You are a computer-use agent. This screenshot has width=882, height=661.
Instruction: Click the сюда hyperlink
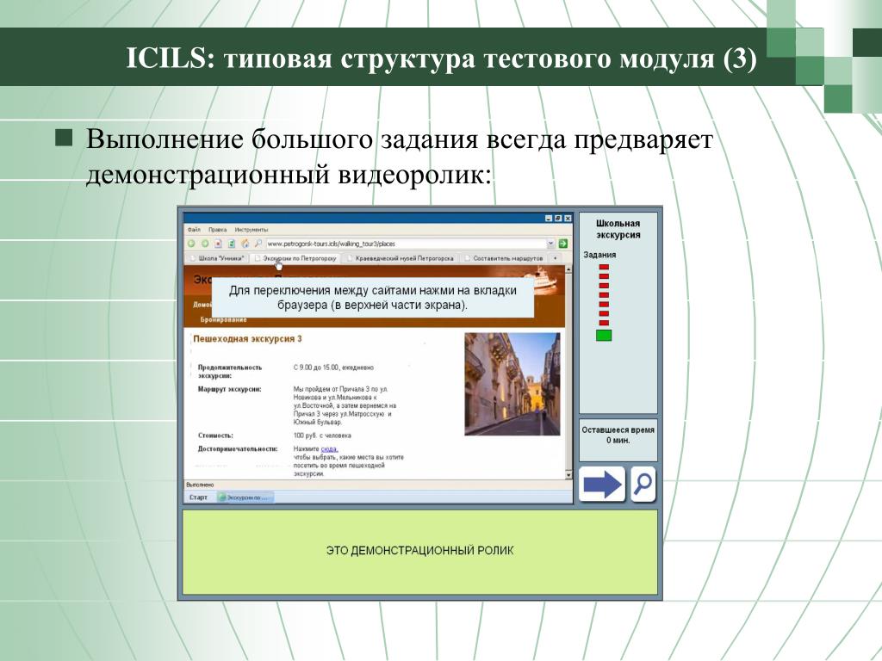pos(329,448)
